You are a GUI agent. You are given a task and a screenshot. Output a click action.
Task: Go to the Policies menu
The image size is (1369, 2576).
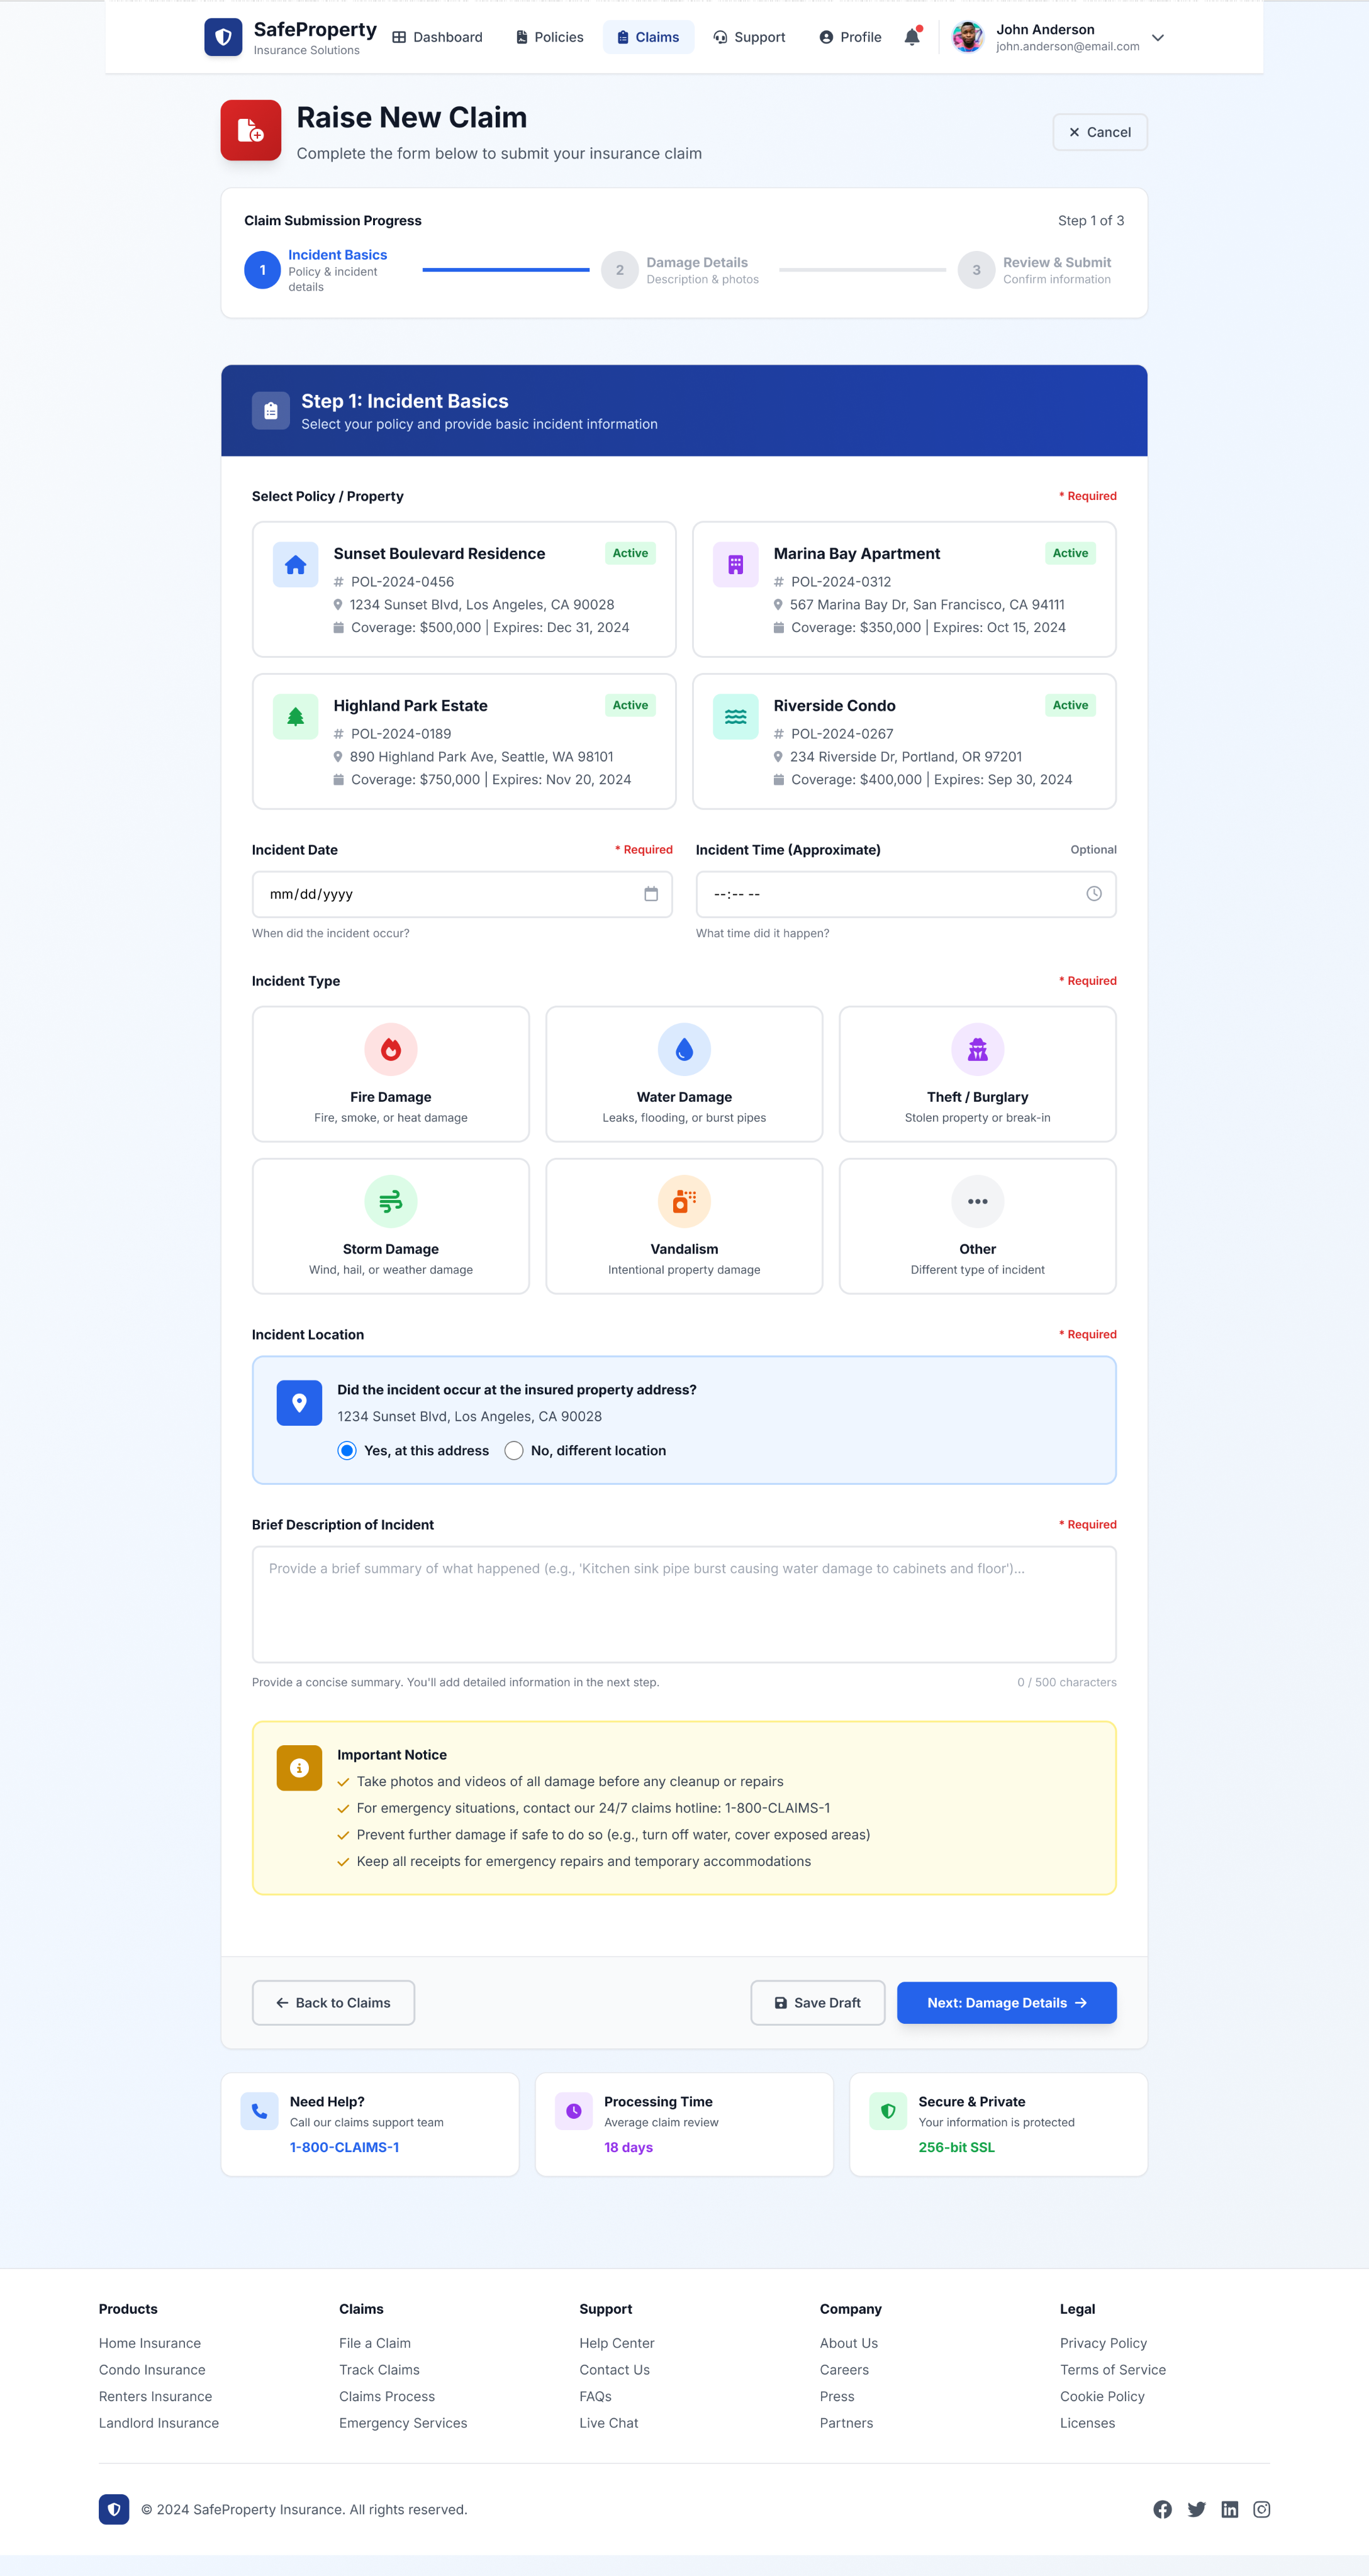[x=549, y=37]
